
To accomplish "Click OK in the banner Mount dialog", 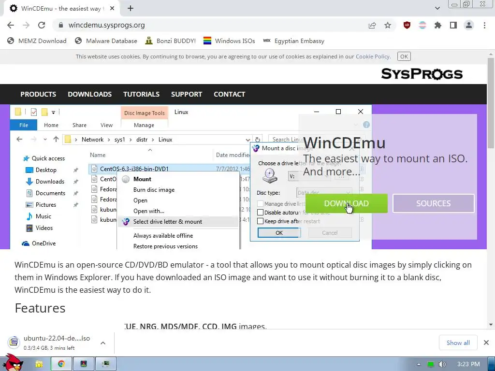I will pos(279,233).
